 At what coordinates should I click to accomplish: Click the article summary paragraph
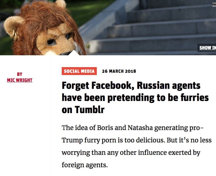click(136, 146)
